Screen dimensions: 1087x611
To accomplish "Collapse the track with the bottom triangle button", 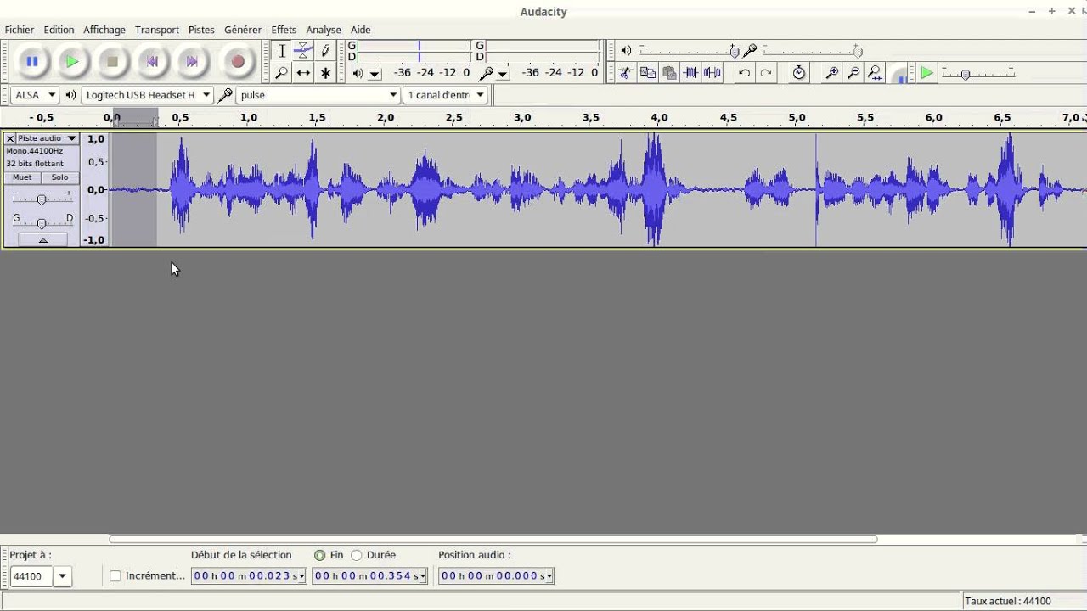I will click(x=42, y=240).
